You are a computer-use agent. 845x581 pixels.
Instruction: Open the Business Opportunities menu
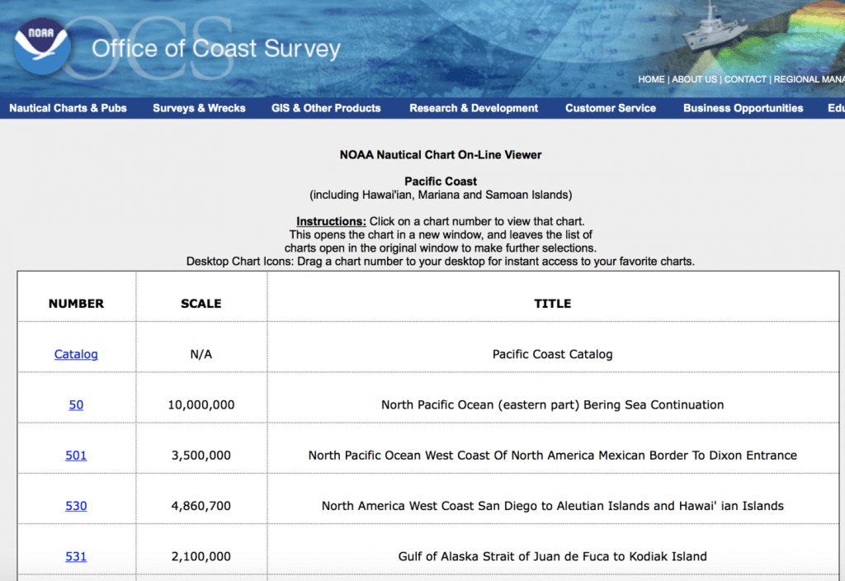pyautogui.click(x=742, y=108)
